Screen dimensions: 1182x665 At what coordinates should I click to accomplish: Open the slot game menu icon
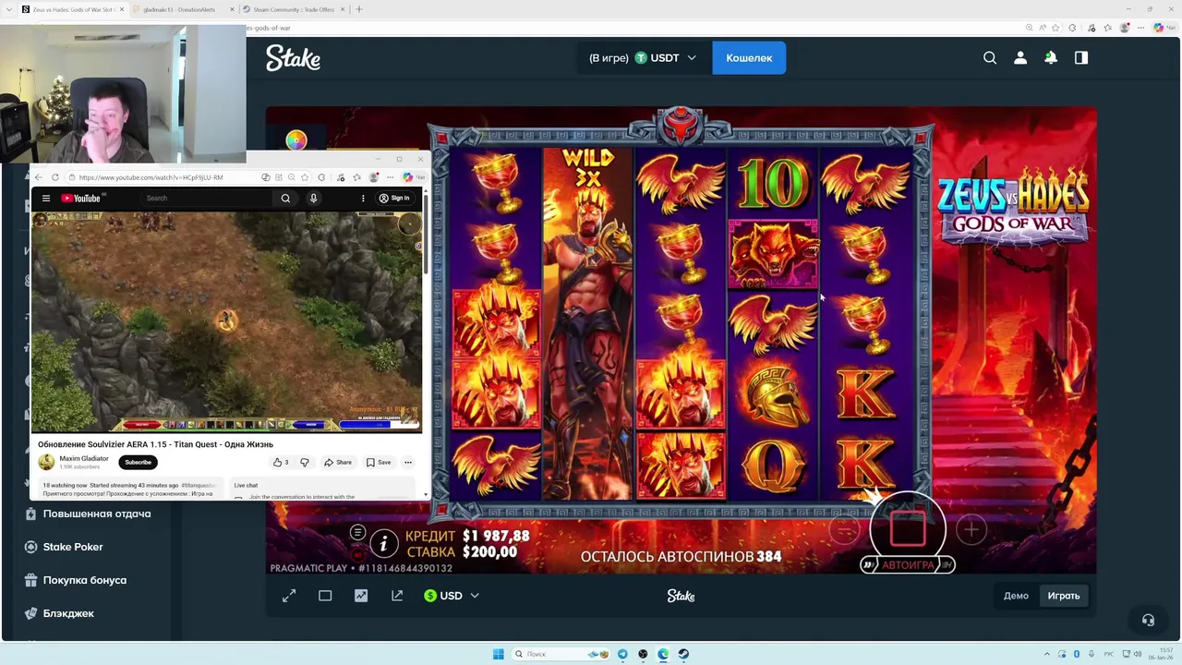coord(357,532)
